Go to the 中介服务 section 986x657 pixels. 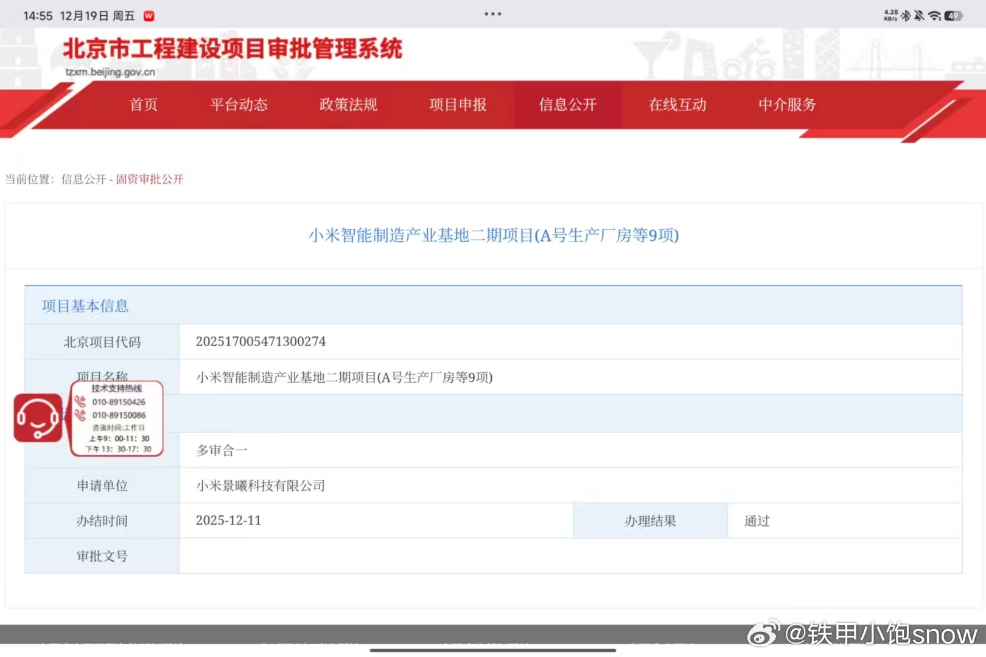(787, 105)
